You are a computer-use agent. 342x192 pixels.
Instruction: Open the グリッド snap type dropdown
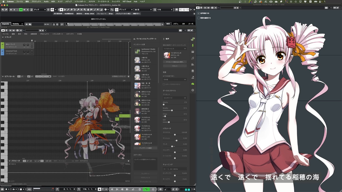point(126,10)
